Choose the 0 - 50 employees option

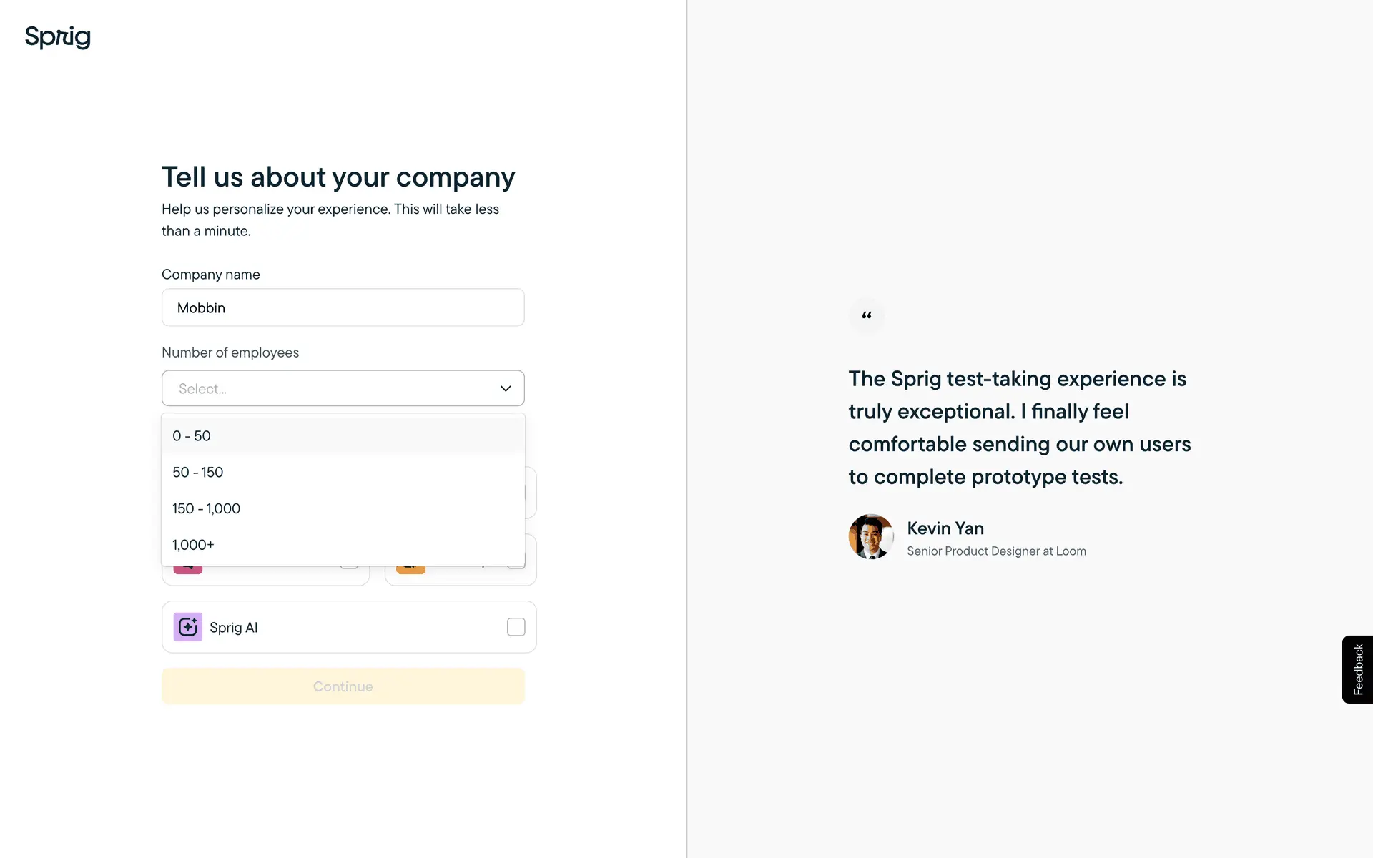pos(343,436)
